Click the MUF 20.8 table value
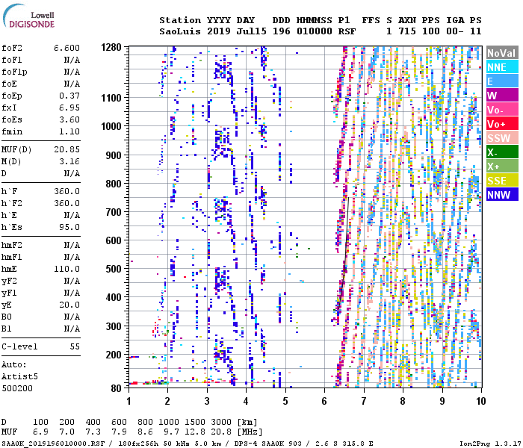The height and width of the screenshot is (448, 523). [221, 432]
